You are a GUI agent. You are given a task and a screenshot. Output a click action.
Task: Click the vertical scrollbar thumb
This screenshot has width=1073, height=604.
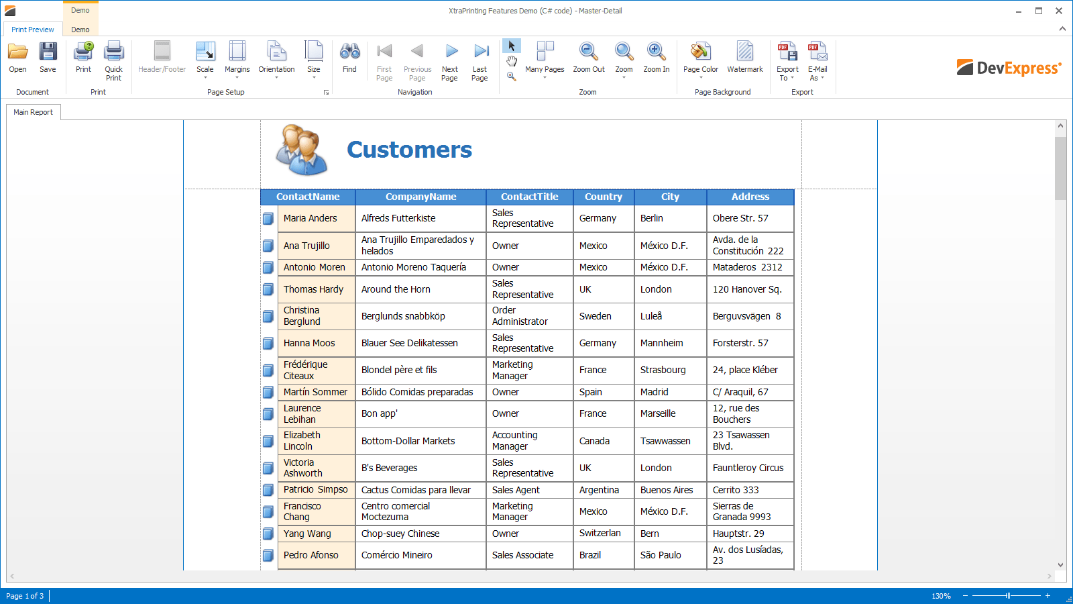tap(1060, 168)
